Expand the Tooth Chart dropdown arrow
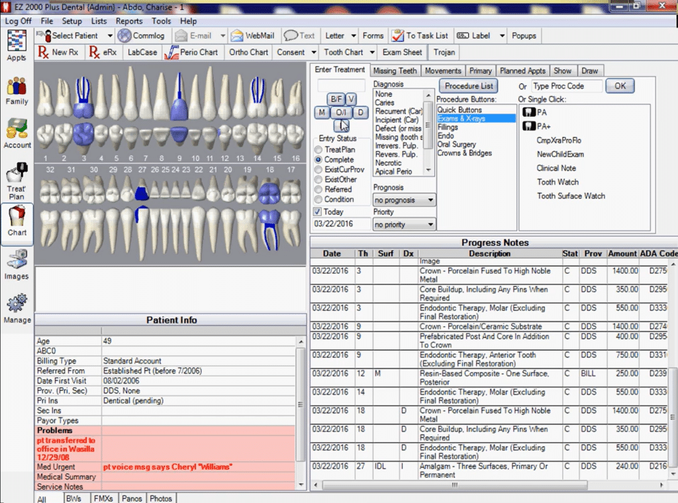 (x=372, y=52)
